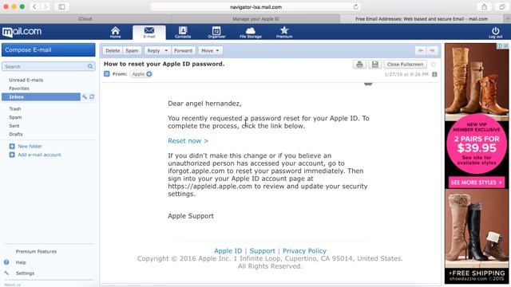The height and width of the screenshot is (287, 511).
Task: Click the Inbox folder settings wrench icon
Action: tap(85, 96)
